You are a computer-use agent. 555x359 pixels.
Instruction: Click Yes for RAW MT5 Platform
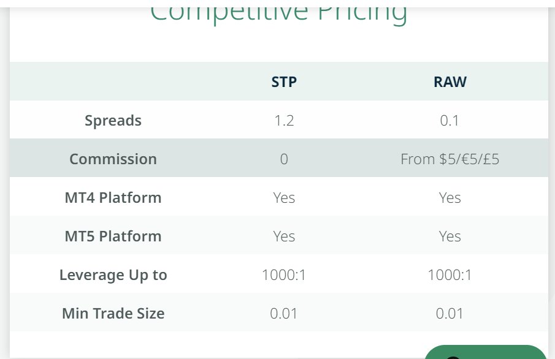(x=450, y=236)
